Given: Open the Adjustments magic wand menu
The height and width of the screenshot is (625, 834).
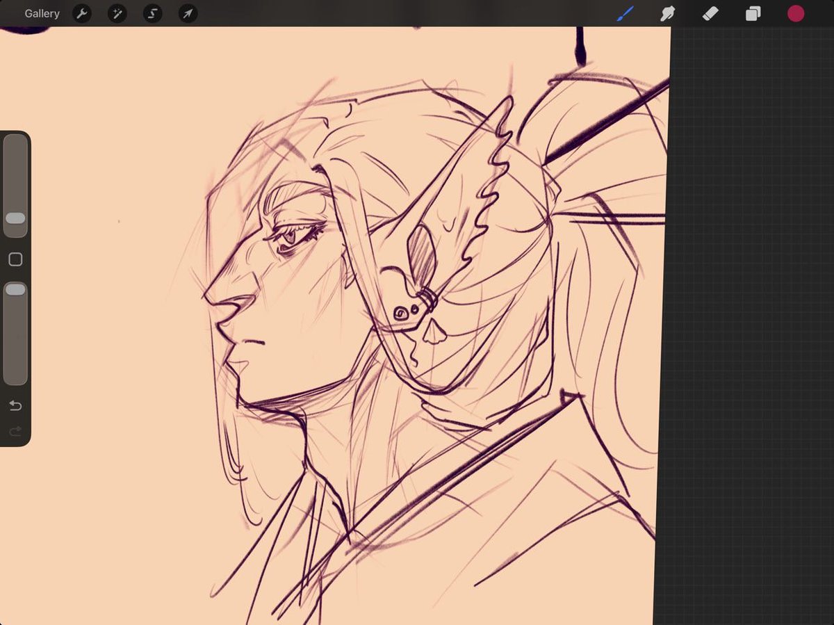Looking at the screenshot, I should [117, 13].
